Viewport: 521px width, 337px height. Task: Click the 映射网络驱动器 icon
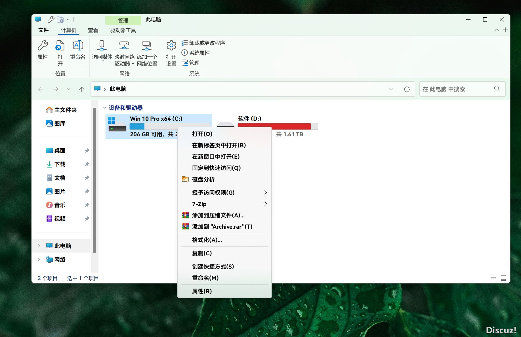[x=124, y=45]
